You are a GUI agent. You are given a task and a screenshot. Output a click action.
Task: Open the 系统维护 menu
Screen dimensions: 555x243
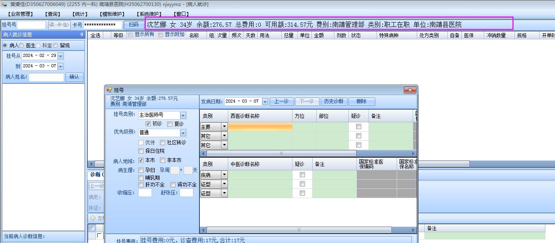tap(149, 14)
